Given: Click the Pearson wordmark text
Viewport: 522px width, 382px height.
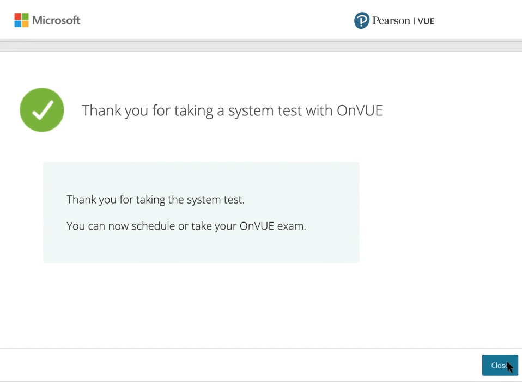Looking at the screenshot, I should point(391,21).
